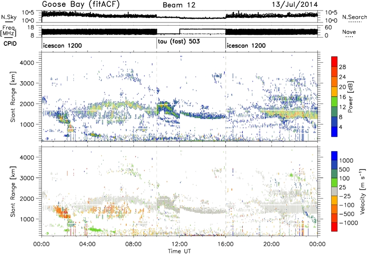Click the '-1000' value on the Velocity scale

click(x=349, y=223)
